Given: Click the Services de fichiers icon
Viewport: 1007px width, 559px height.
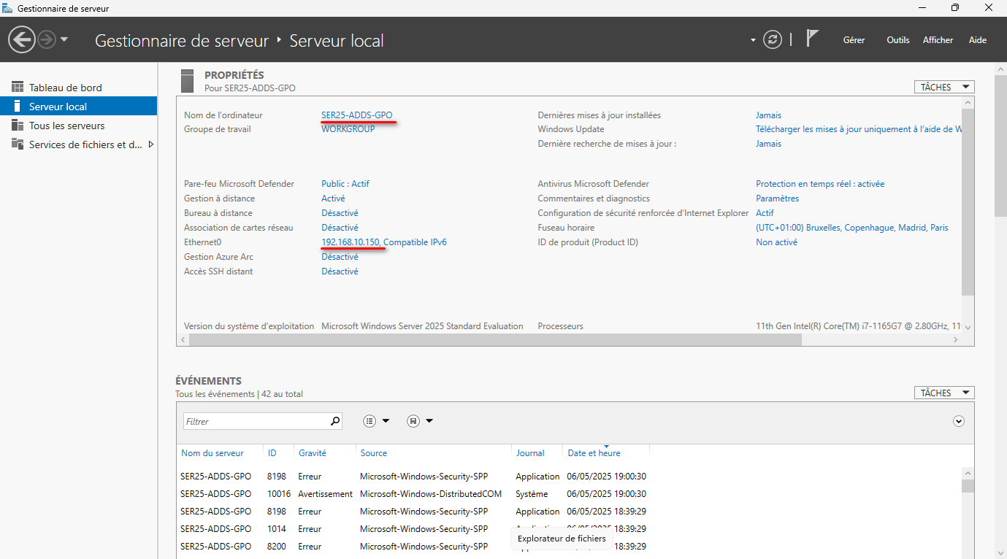Looking at the screenshot, I should [x=18, y=144].
